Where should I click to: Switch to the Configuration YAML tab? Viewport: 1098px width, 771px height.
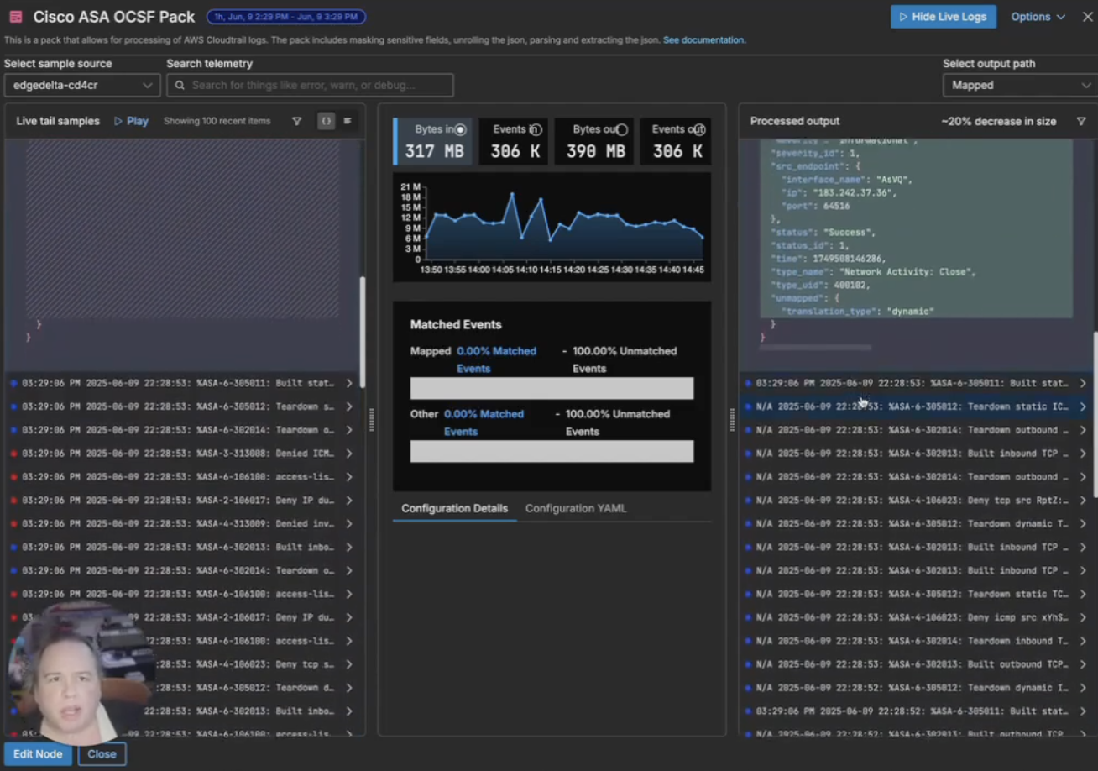pyautogui.click(x=576, y=508)
